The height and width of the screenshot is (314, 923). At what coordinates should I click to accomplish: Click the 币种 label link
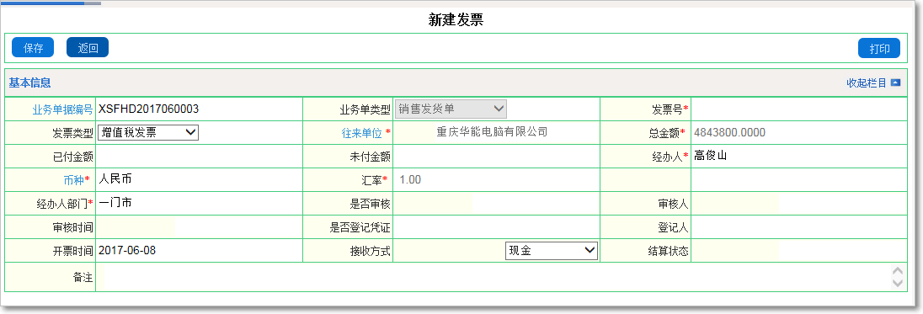click(x=73, y=179)
